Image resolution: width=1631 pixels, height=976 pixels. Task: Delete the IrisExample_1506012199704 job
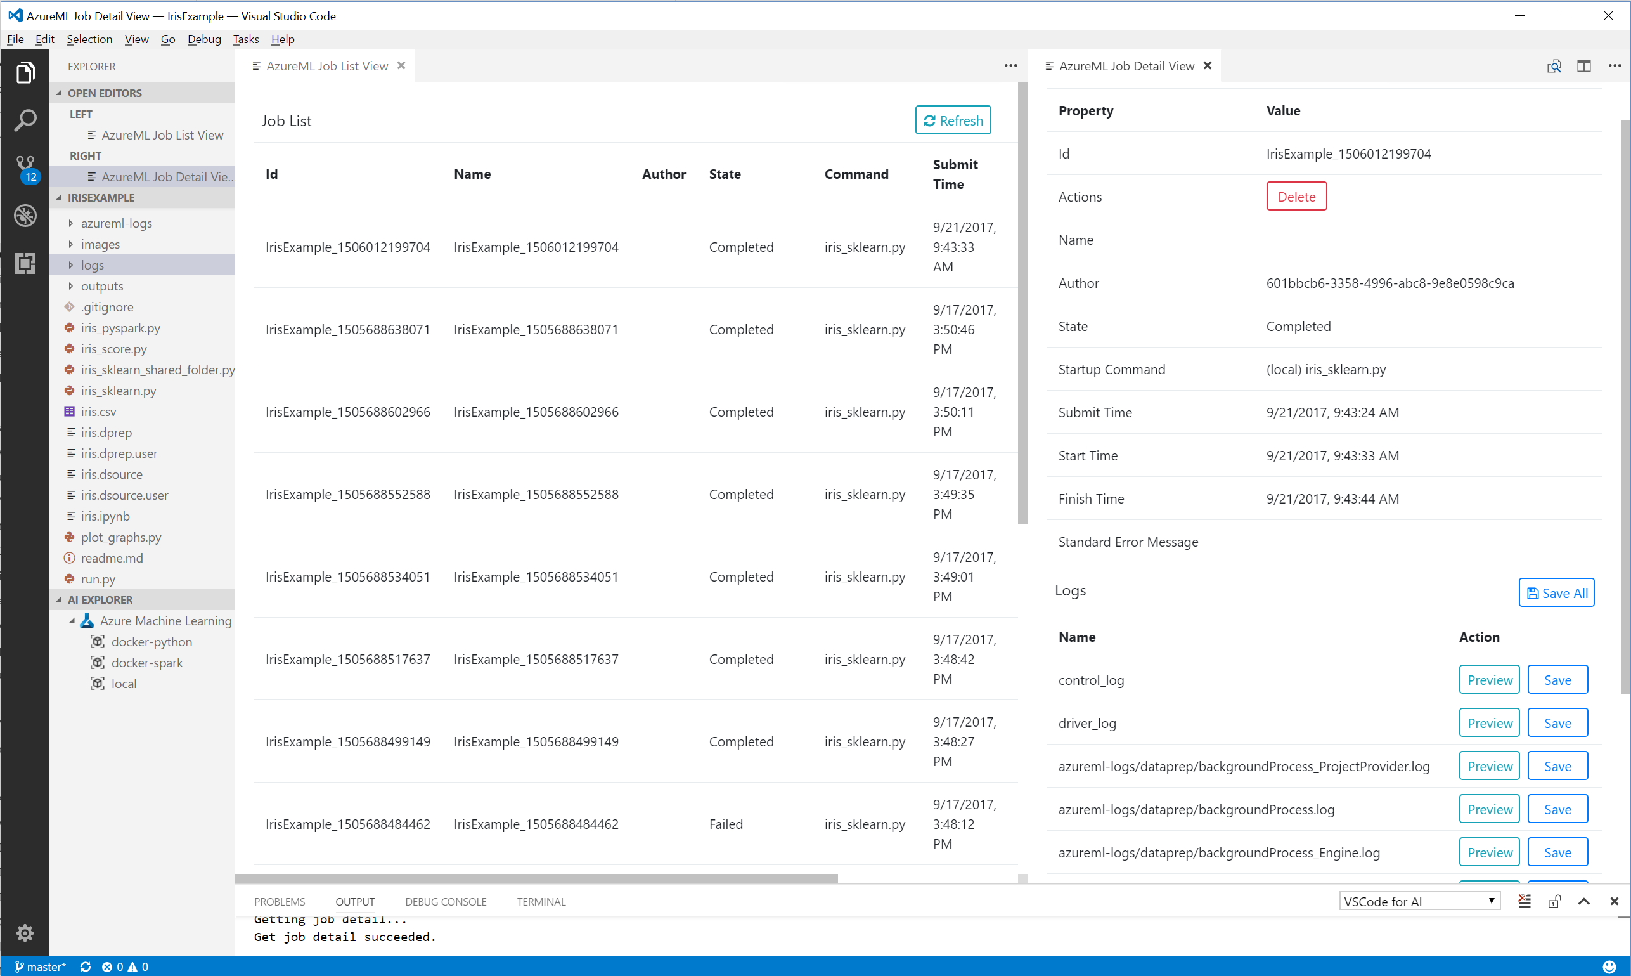pos(1296,197)
